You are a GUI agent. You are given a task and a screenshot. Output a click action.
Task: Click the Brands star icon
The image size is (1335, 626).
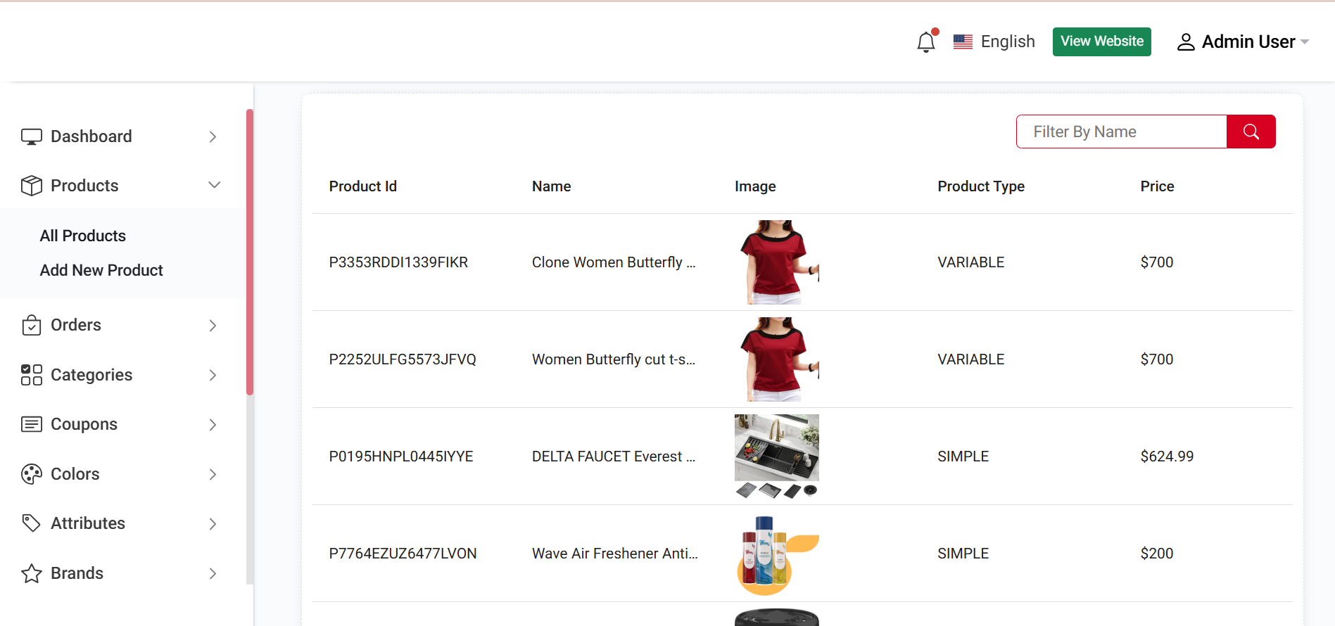31,573
